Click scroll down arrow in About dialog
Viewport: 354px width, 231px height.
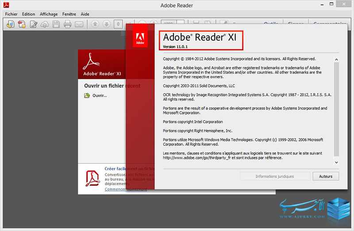(336, 162)
